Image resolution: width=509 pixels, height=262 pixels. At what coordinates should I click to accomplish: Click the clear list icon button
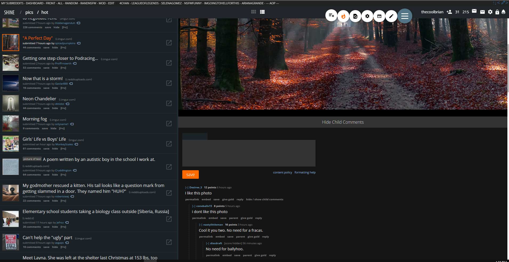click(331, 16)
